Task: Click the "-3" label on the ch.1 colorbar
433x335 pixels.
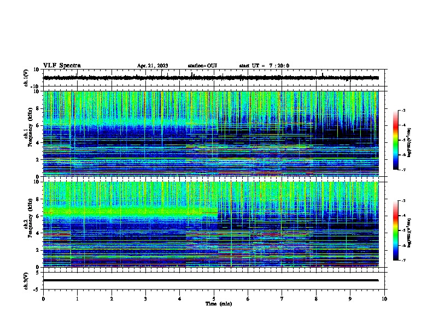Action: point(403,110)
